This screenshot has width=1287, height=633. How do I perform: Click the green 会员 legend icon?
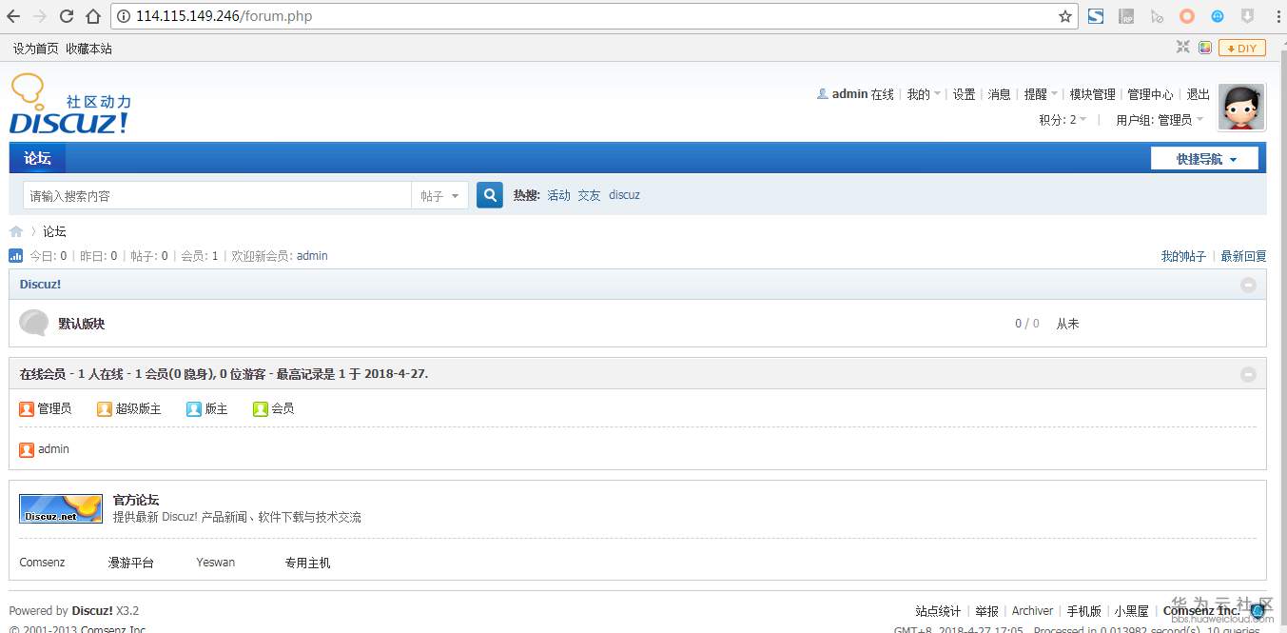point(261,408)
